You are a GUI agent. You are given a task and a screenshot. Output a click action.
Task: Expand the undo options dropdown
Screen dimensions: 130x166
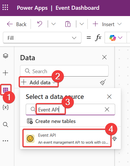53,24
